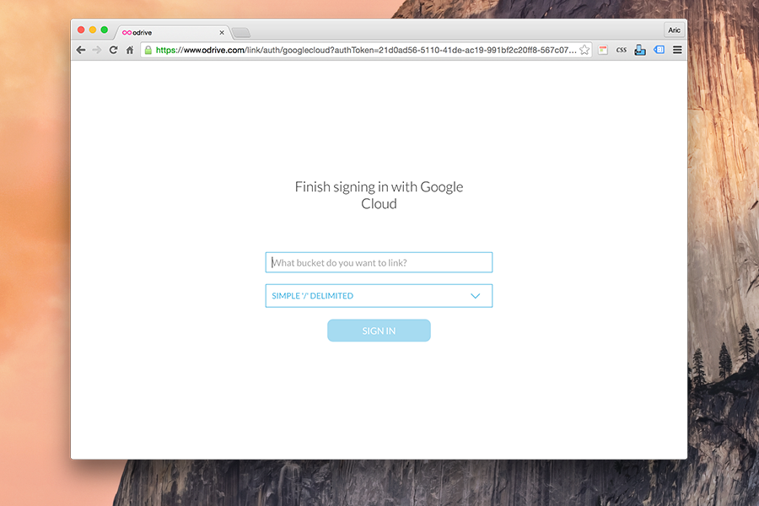Click the blue tag extension icon
Image resolution: width=759 pixels, height=506 pixels.
pyautogui.click(x=659, y=50)
